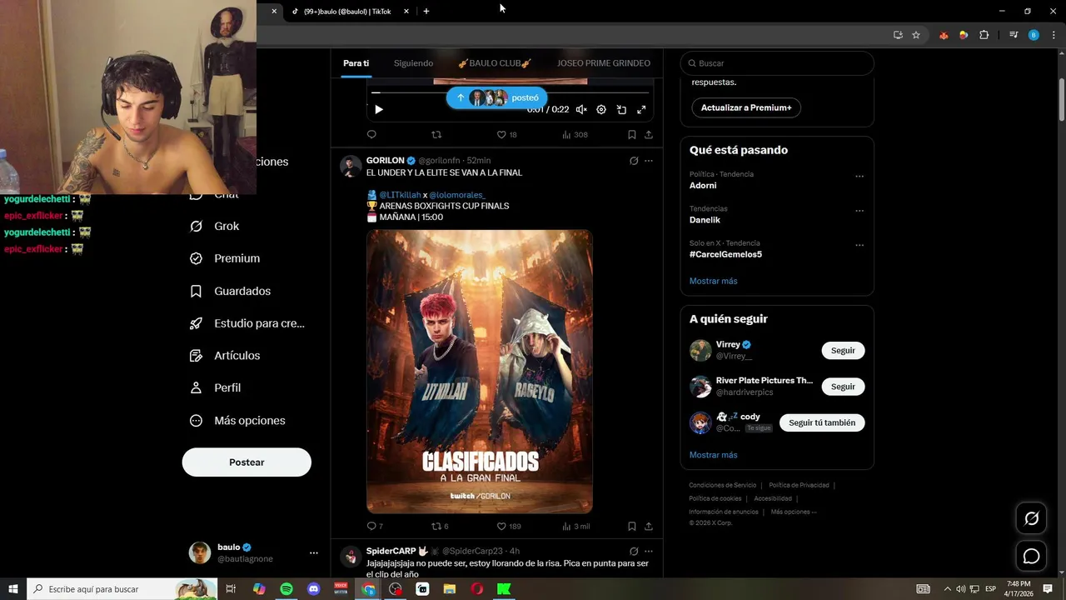The width and height of the screenshot is (1066, 600).
Task: Open more options on GORILON's post
Action: [649, 161]
